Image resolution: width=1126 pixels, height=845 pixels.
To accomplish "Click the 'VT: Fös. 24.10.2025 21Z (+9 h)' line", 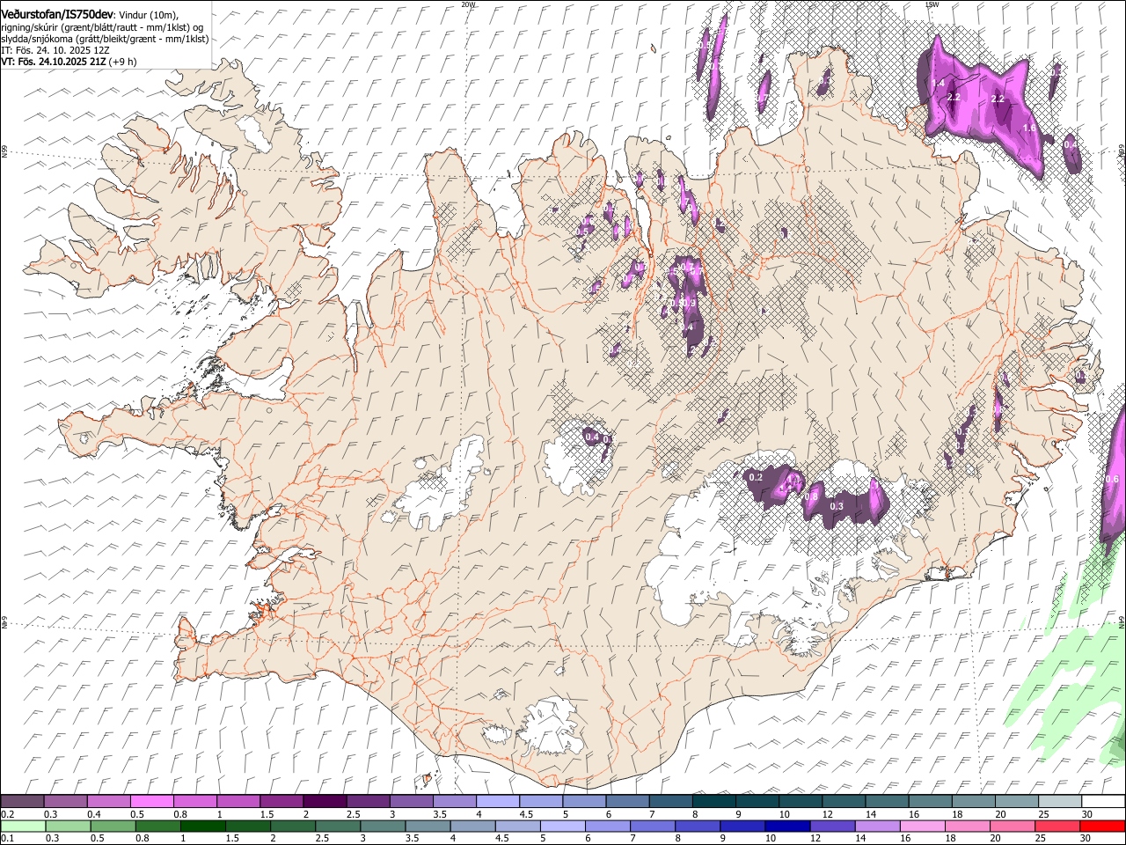I will (x=69, y=62).
